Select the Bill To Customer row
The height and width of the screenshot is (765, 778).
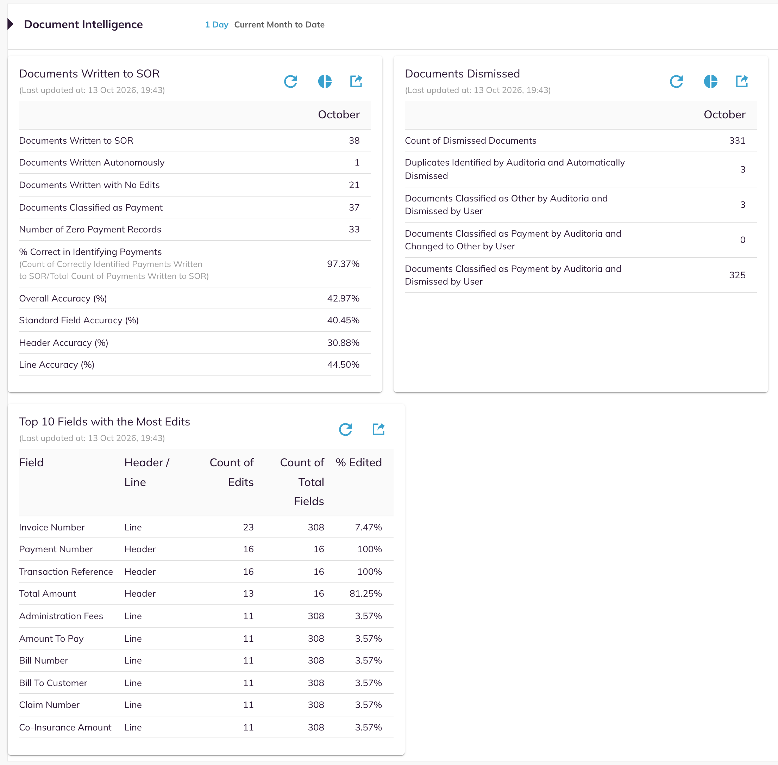206,683
